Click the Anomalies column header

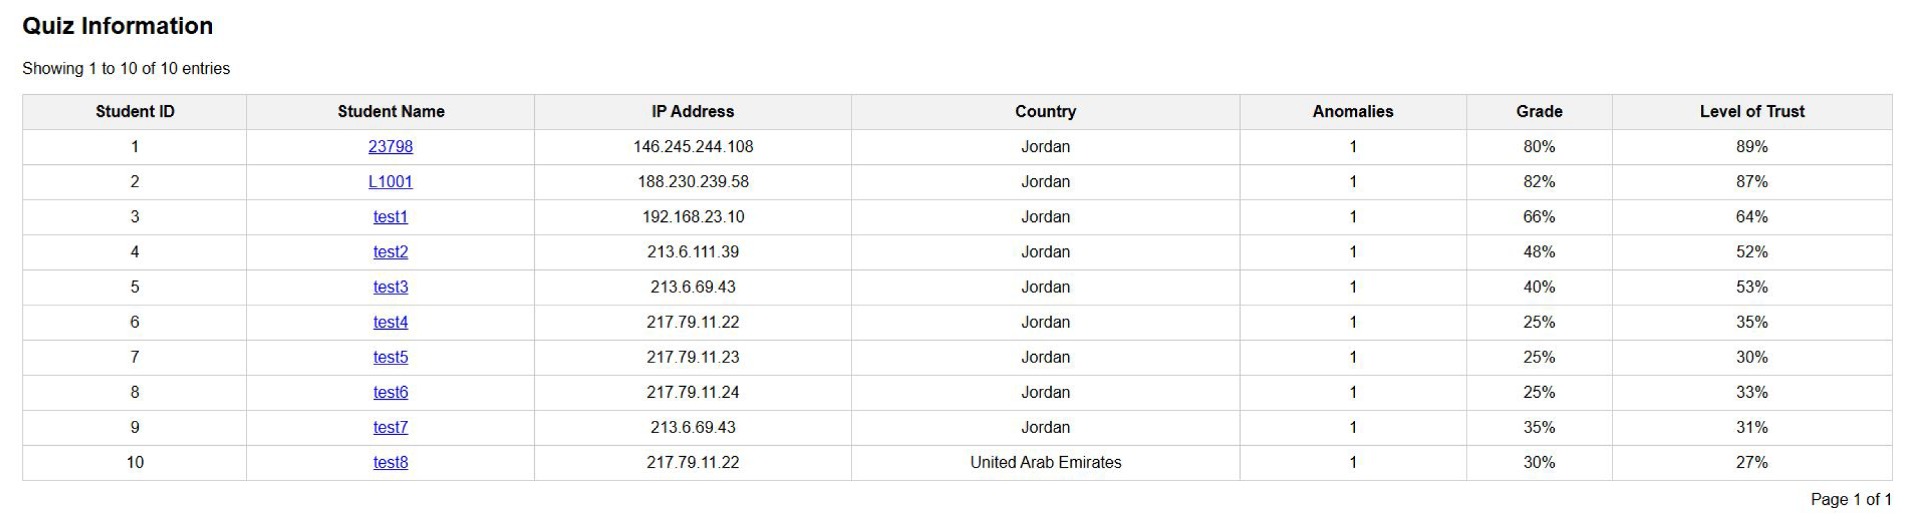pyautogui.click(x=1352, y=111)
